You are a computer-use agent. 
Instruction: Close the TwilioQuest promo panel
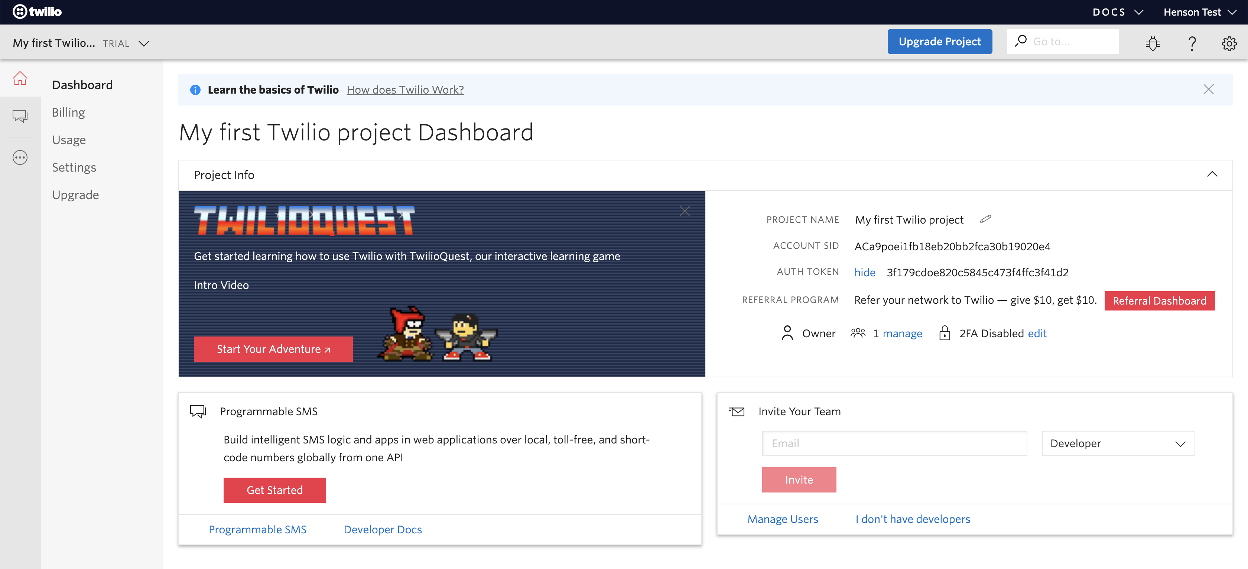tap(685, 211)
